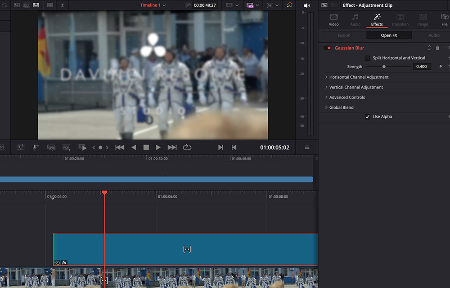Screen dimensions: 450x288
Task: Open the viewer options hamburger menu
Action: pyautogui.click(x=307, y=147)
